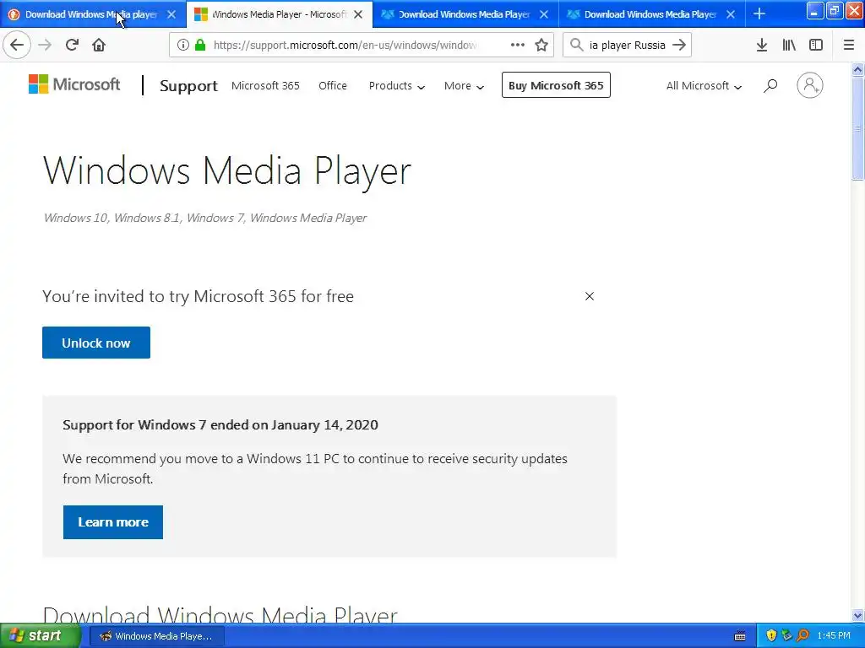Select Windows Media Player taskbar button
Screen dimensions: 865x648
click(x=156, y=636)
